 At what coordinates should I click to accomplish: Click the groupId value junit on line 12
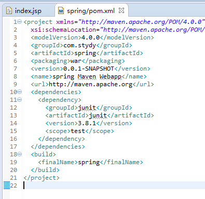87,108
